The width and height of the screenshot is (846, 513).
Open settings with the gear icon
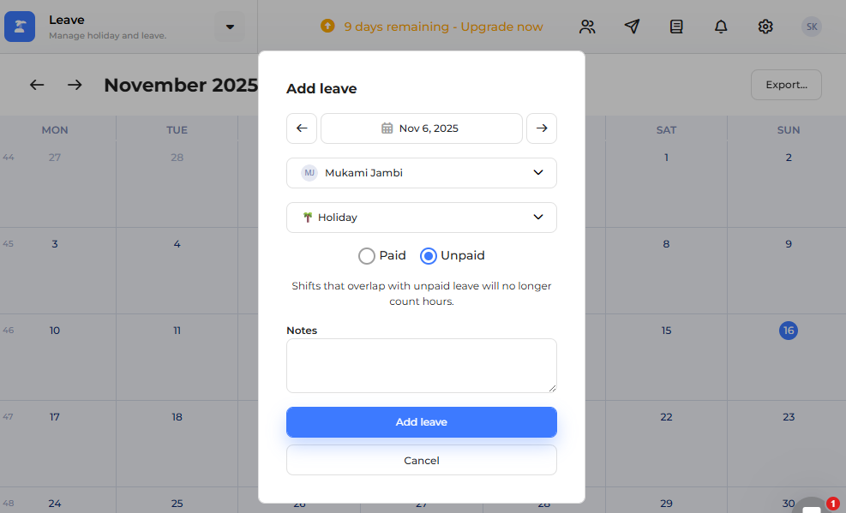click(x=765, y=27)
